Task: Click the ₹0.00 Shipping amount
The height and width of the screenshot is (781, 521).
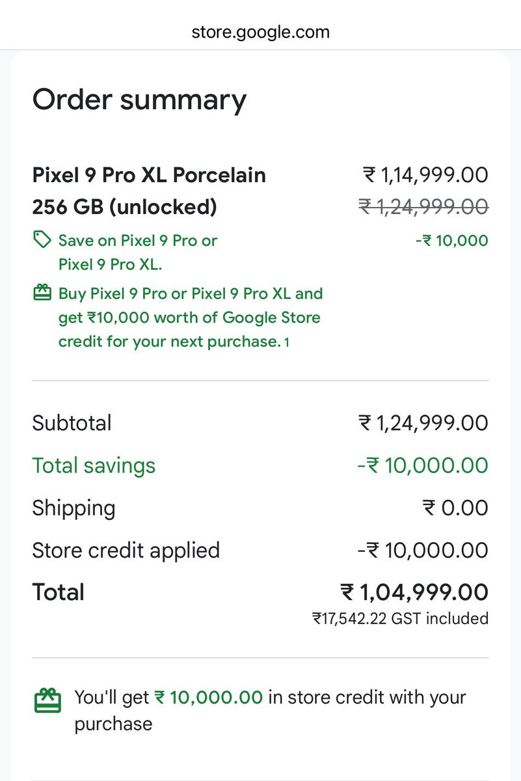Action: tap(455, 508)
